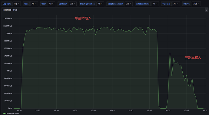Expand the SqlResult All dropdown
Screen dimensions: 209x115
73,4
